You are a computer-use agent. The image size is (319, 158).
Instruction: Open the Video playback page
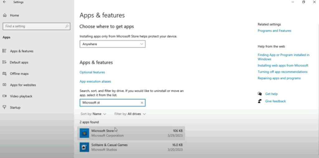tap(21, 96)
